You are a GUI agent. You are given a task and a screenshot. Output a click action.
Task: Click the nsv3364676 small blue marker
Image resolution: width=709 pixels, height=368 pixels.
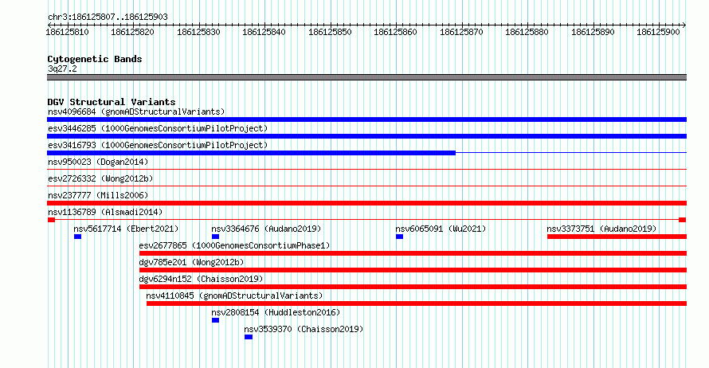215,237
